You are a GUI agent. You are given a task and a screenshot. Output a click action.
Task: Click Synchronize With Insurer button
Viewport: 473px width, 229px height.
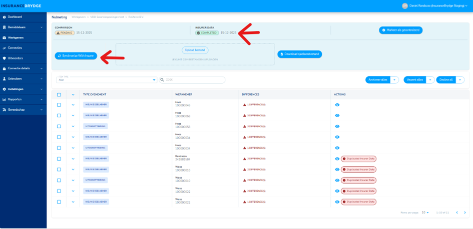pos(76,56)
